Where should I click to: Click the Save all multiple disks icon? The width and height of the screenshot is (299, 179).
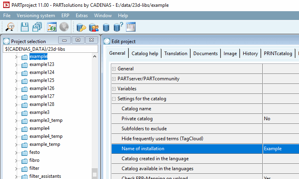point(37,27)
